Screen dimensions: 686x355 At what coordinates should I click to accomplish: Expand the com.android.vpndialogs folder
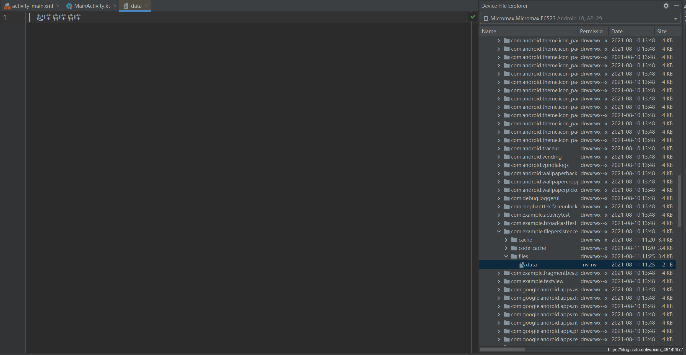click(499, 165)
